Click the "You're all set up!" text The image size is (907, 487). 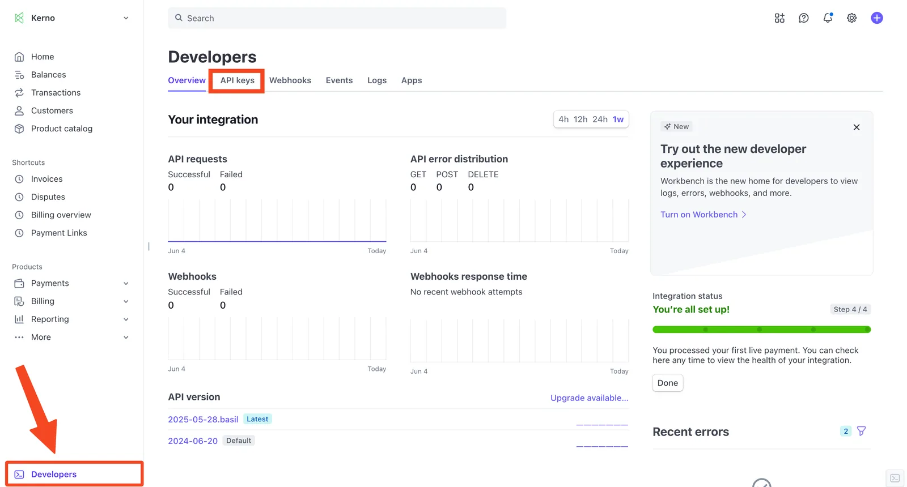[x=691, y=310]
